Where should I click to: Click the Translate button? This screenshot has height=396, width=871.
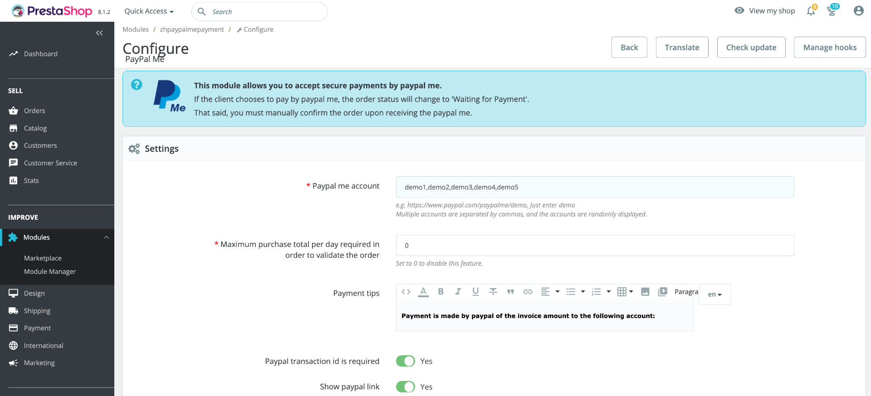tap(682, 47)
